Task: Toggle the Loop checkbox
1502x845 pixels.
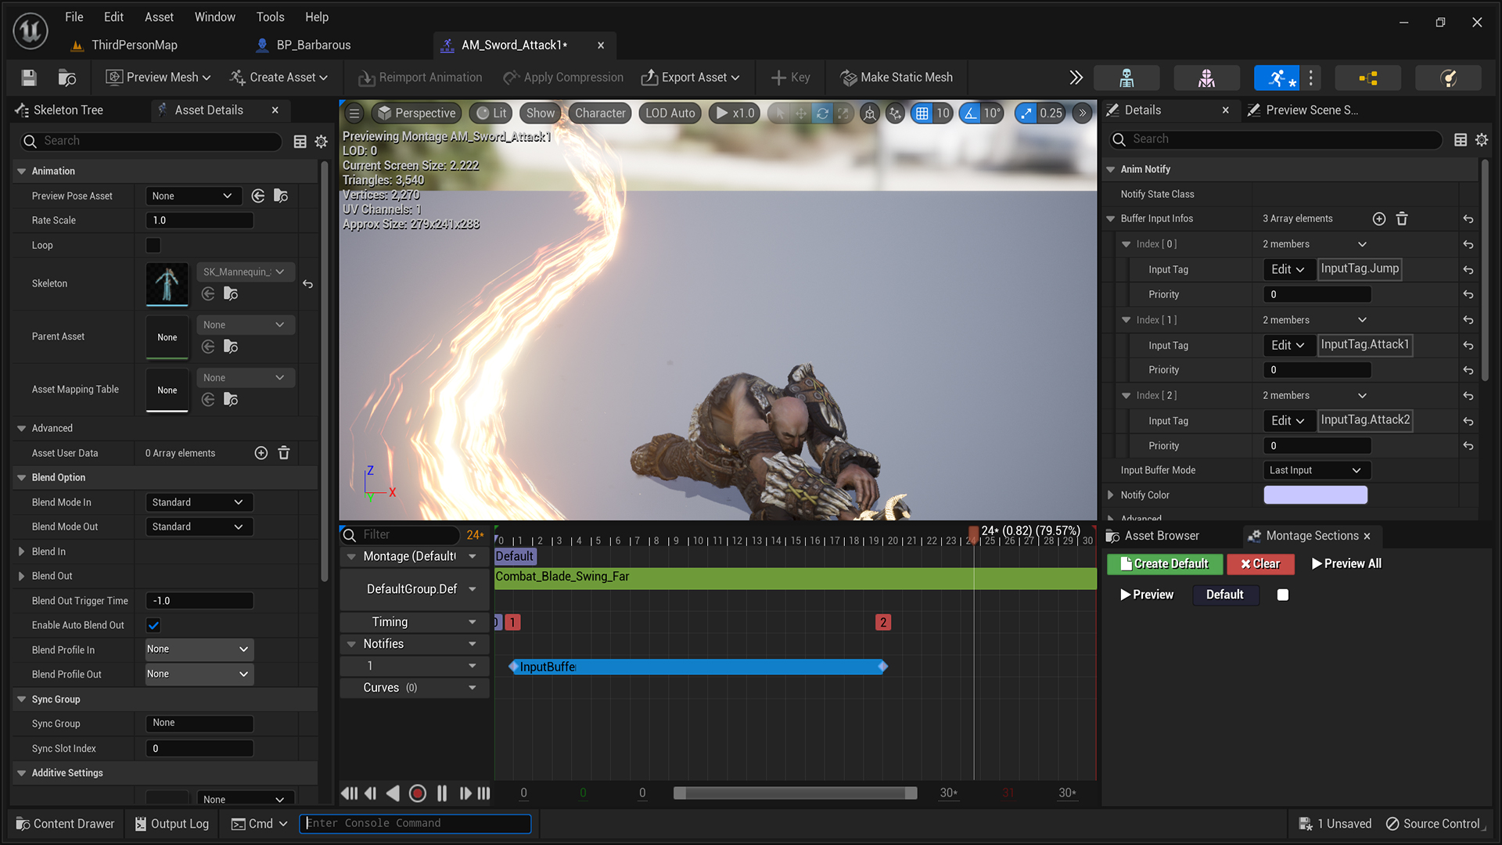Action: point(153,246)
